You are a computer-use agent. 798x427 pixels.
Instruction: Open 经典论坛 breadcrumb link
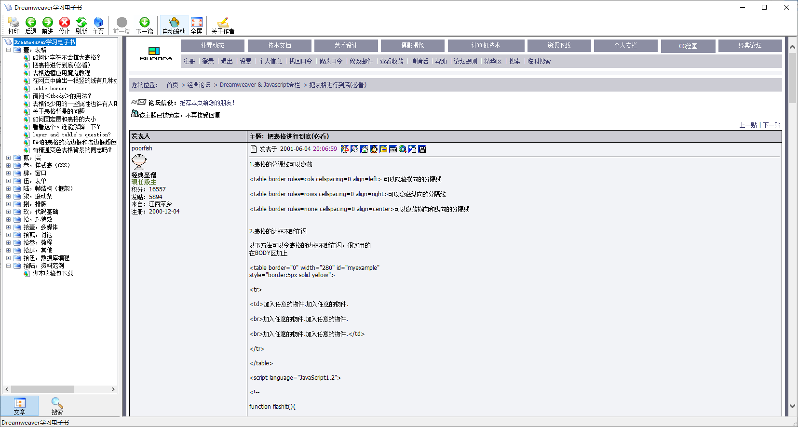pos(199,85)
